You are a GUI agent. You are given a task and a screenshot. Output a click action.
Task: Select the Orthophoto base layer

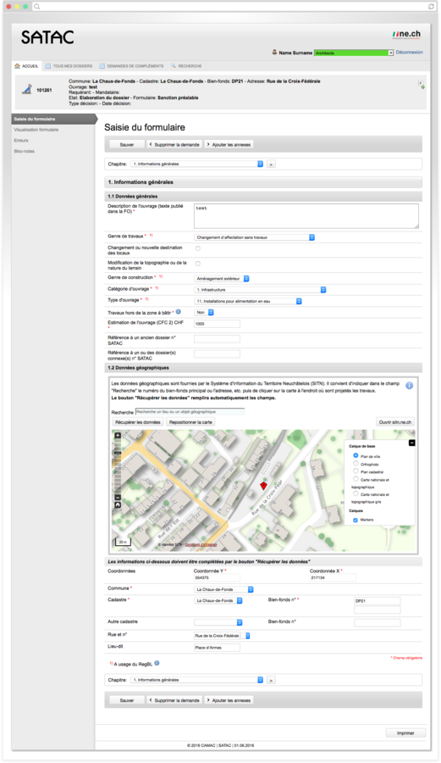point(356,464)
